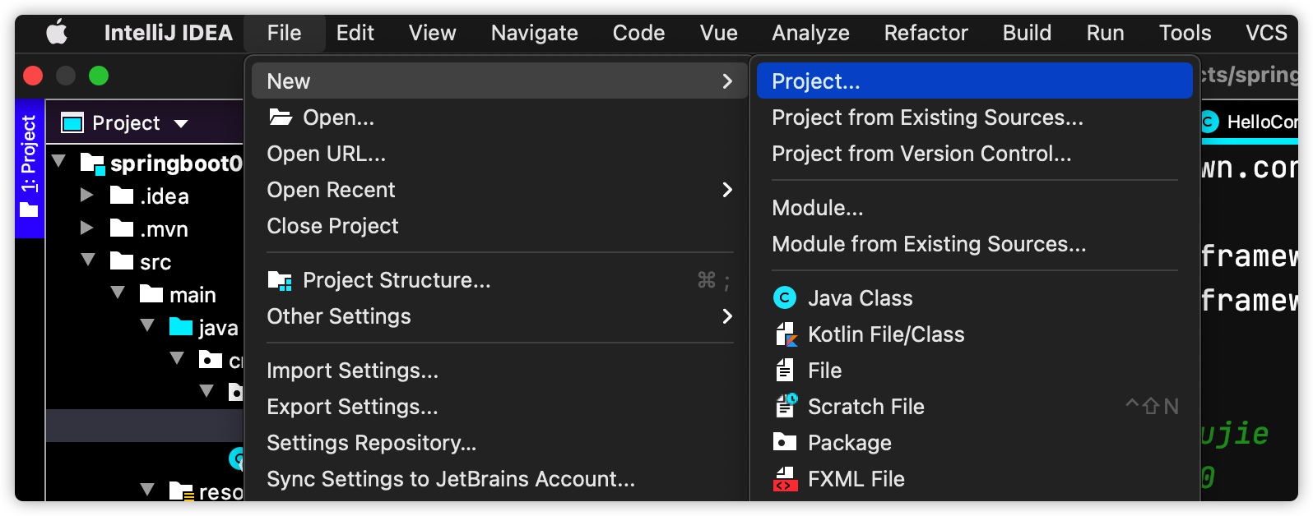
Task: Click the FXML File icon
Action: [x=786, y=479]
